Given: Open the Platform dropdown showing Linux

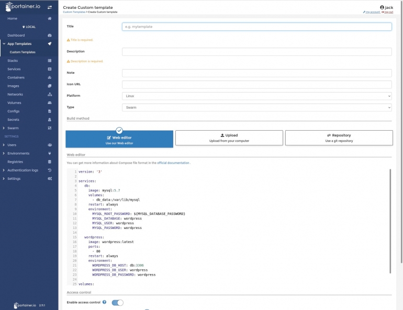Looking at the screenshot, I should point(257,96).
